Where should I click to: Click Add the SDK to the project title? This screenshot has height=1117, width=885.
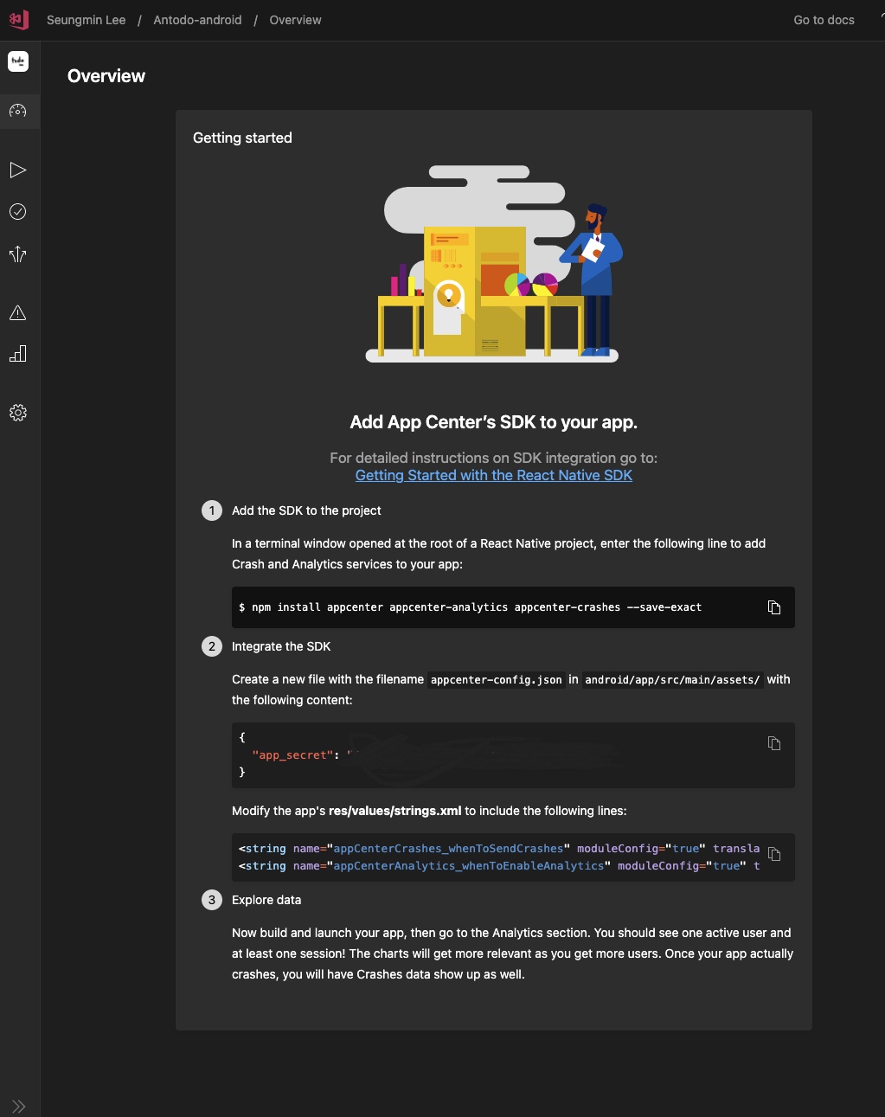pos(306,510)
